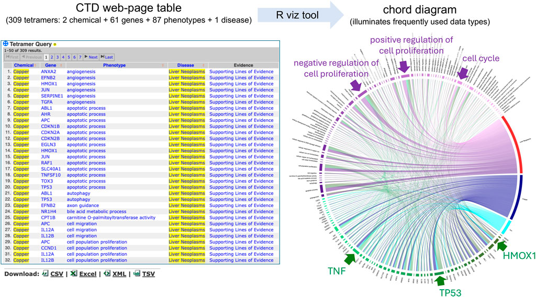This screenshot has width=536, height=297.
Task: Open the EGLN3 gene link
Action: (48, 145)
